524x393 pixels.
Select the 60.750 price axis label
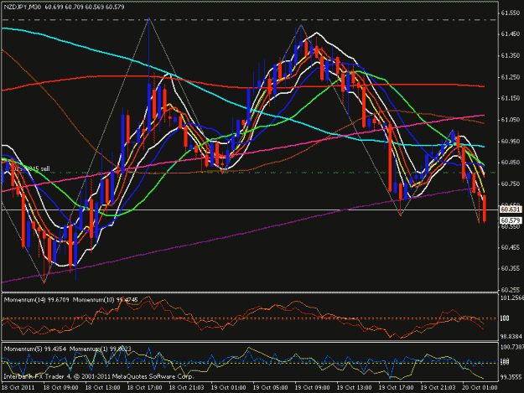(511, 184)
